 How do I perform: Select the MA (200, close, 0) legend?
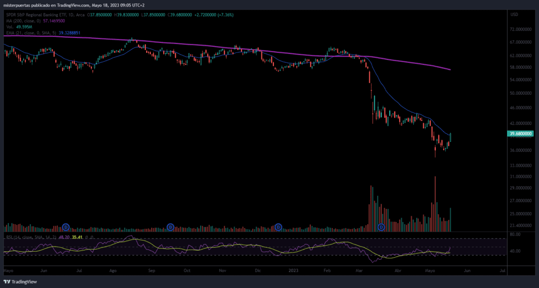35,21
